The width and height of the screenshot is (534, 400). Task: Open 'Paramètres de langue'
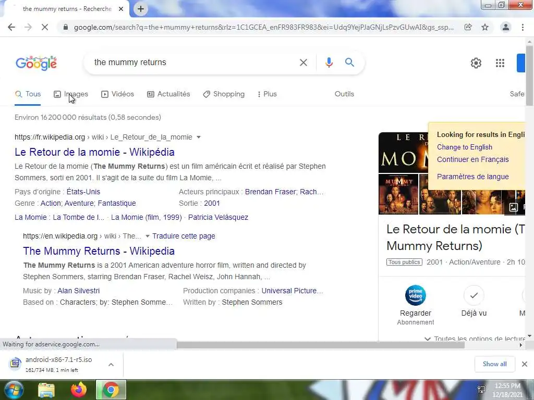click(x=472, y=177)
